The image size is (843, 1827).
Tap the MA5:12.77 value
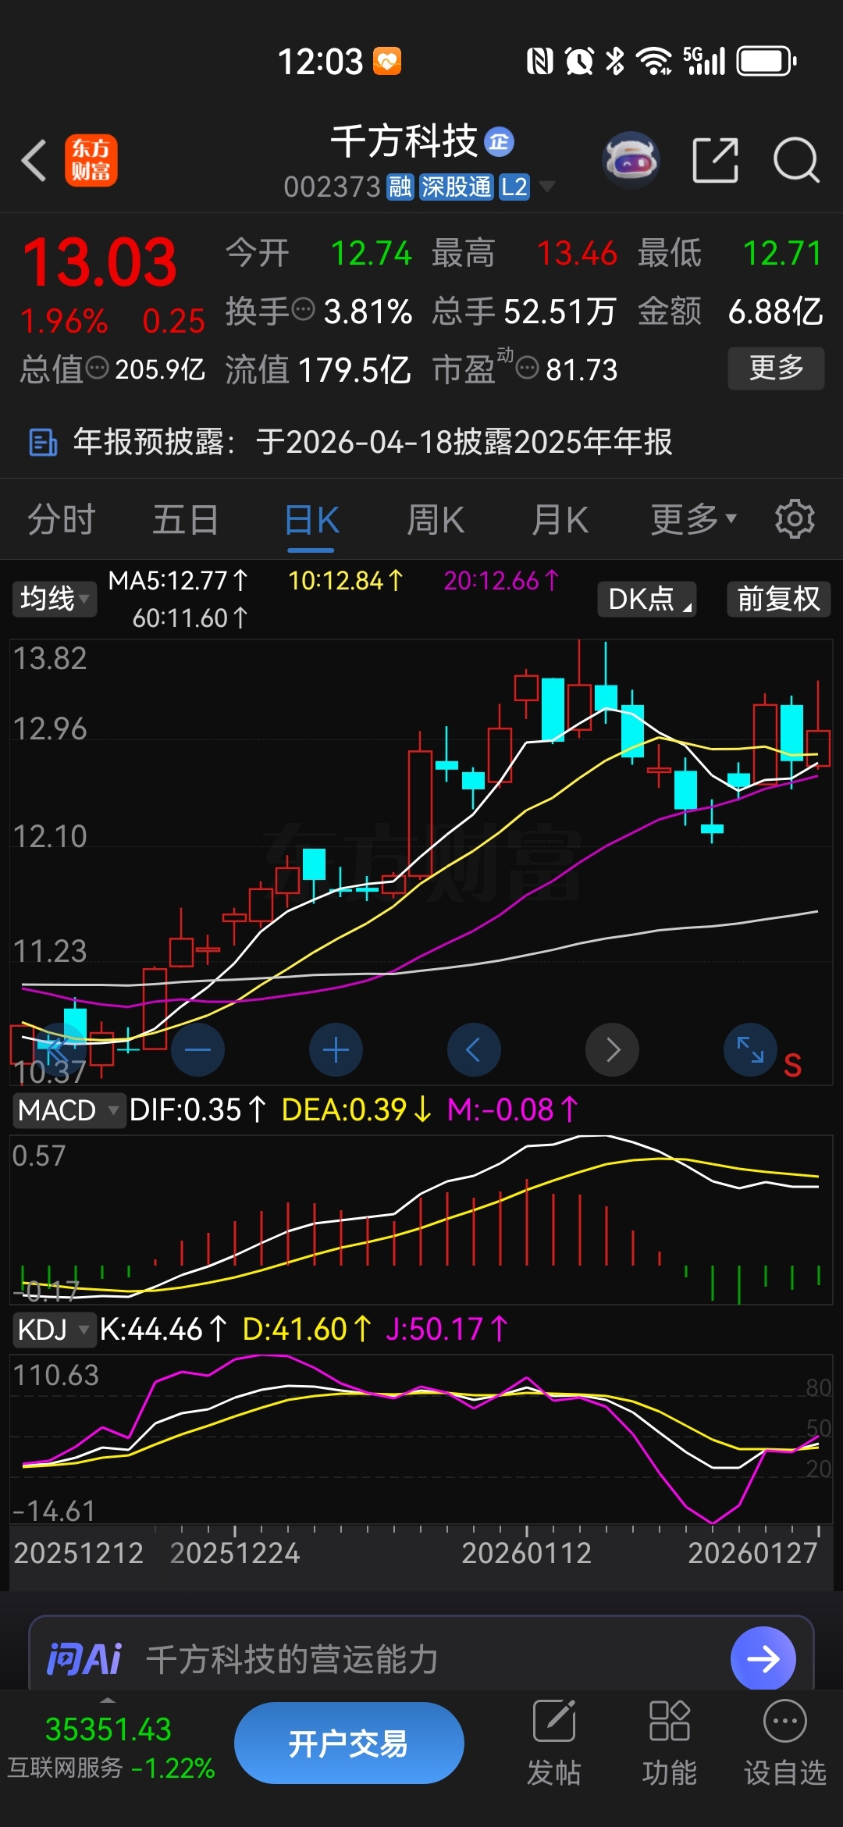coord(178,580)
